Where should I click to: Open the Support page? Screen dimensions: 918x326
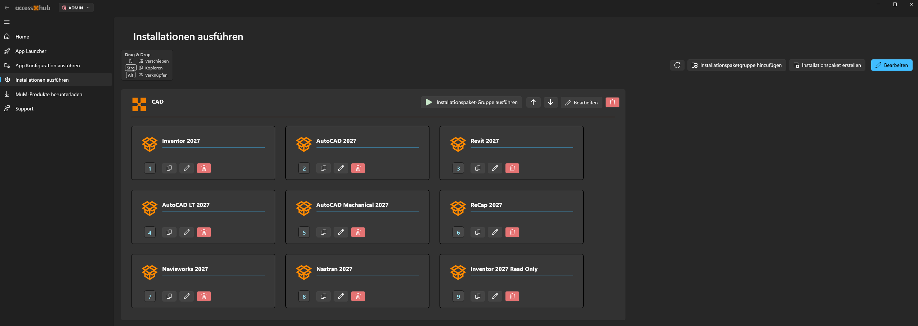click(56, 109)
